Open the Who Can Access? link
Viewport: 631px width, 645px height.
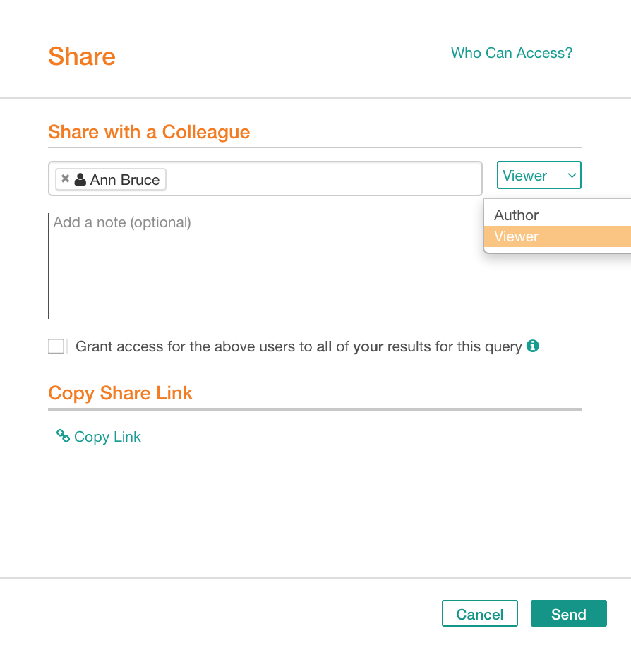[x=511, y=53]
